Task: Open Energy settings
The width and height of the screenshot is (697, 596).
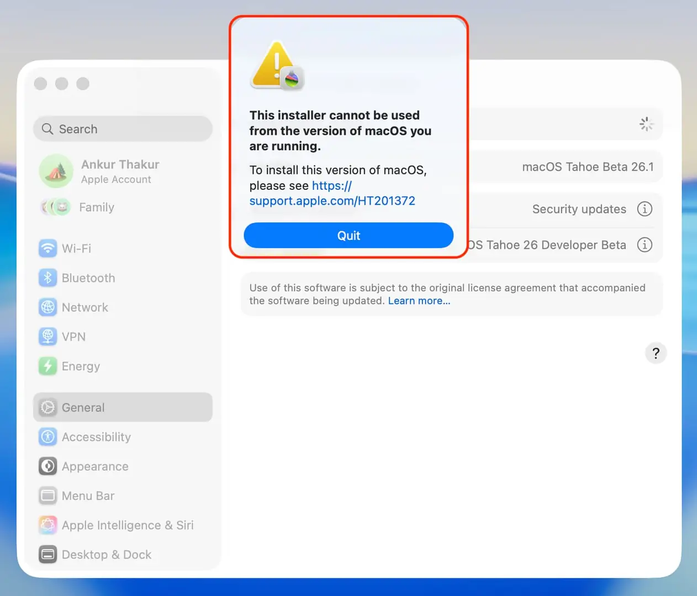Action: [x=123, y=366]
